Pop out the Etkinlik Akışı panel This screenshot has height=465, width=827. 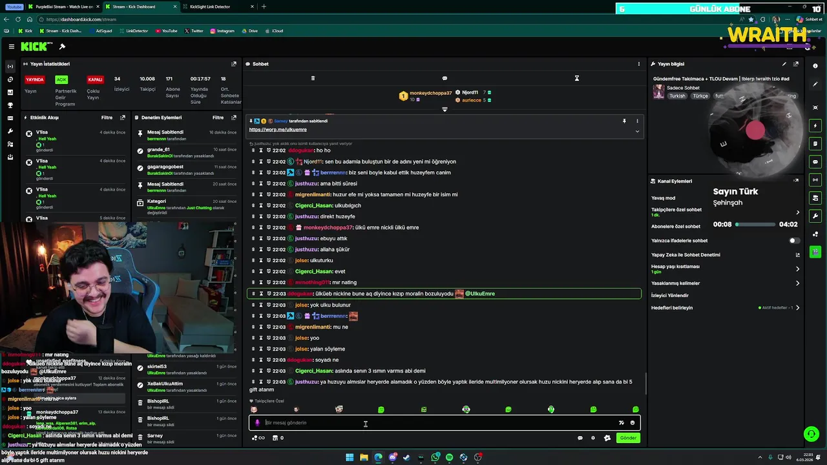coord(123,118)
